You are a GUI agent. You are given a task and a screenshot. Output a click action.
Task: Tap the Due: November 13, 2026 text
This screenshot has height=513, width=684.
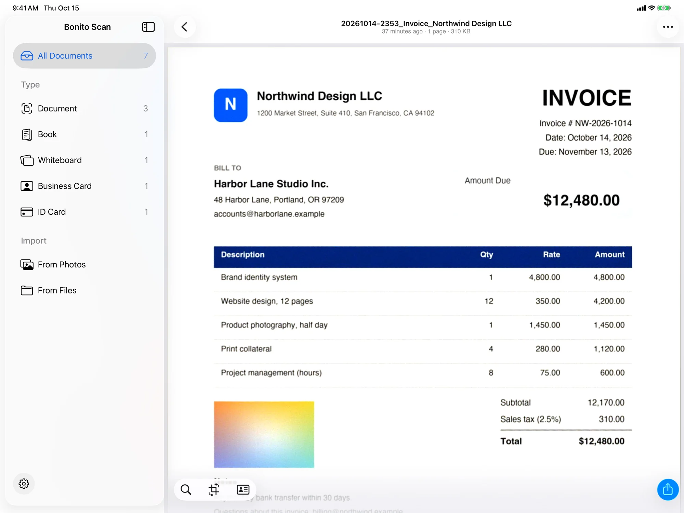(x=585, y=152)
